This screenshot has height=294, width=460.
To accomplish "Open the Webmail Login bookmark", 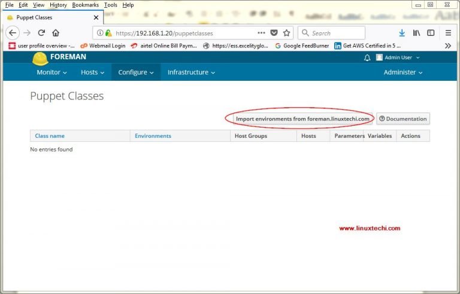I will pyautogui.click(x=102, y=46).
